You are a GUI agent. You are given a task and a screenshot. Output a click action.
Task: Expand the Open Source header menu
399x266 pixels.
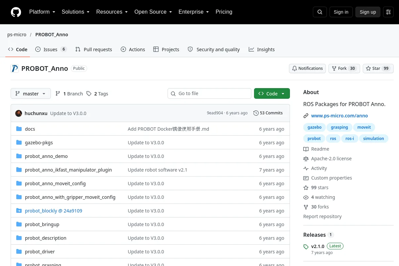click(x=153, y=12)
